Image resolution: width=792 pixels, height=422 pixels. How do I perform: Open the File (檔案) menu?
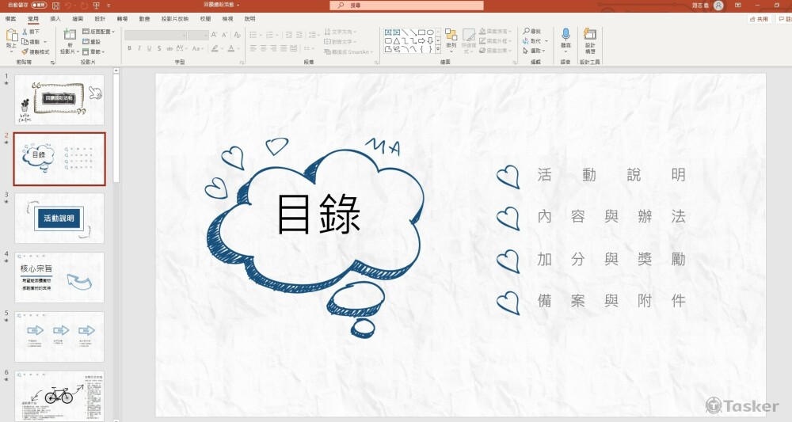pos(11,17)
